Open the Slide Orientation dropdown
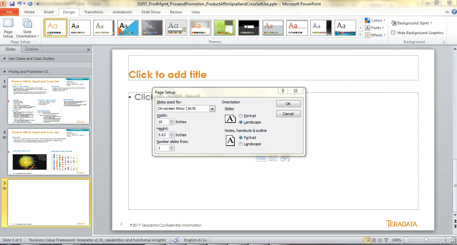457x245 pixels. point(27,28)
